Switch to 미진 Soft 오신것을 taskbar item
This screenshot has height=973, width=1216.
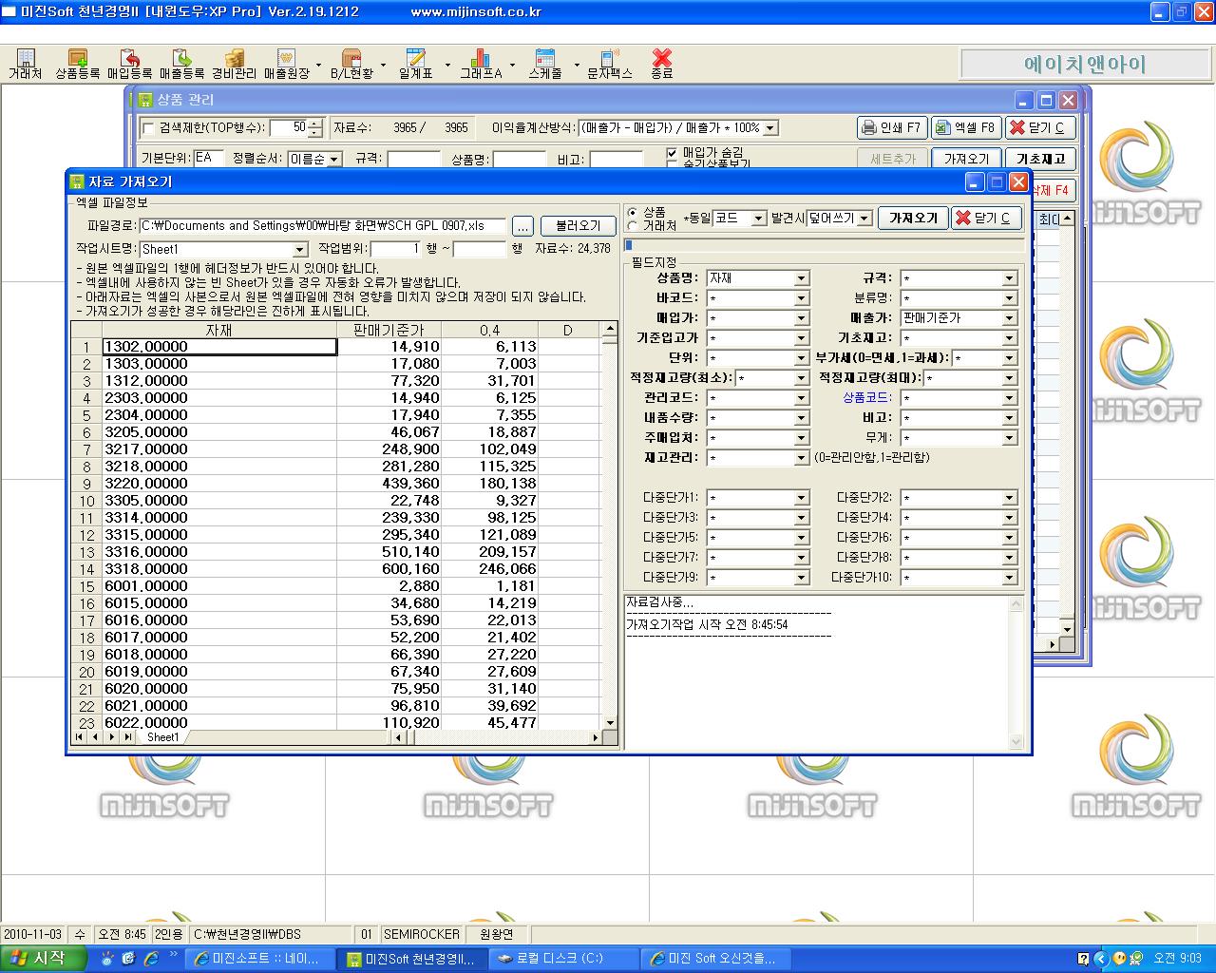tap(716, 959)
